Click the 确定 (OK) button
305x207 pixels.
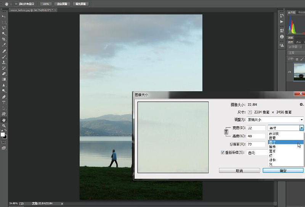283,170
